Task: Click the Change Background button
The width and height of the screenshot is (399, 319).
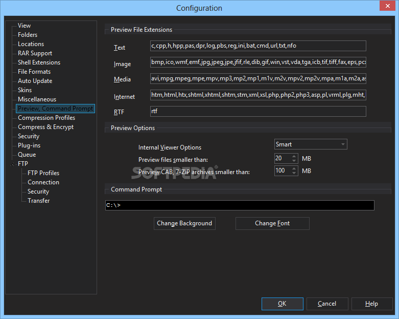Action: 184,223
